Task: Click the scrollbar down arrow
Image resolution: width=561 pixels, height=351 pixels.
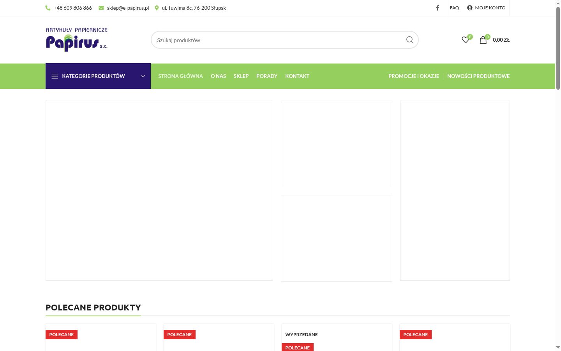Action: pyautogui.click(x=558, y=347)
